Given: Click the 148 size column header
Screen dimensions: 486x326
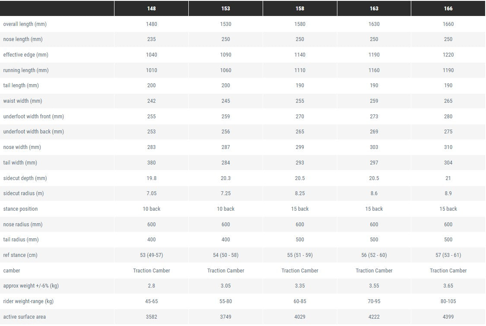Looking at the screenshot, I should (151, 9).
